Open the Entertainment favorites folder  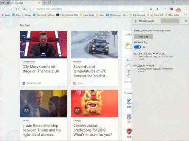tap(137, 15)
